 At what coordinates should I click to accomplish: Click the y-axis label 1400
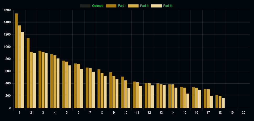pos(7,22)
